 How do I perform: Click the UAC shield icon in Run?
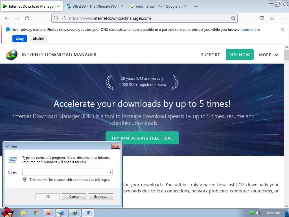(x=25, y=179)
